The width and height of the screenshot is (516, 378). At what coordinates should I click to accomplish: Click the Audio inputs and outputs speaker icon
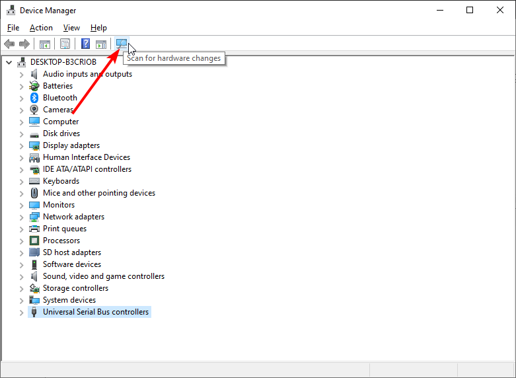tap(34, 74)
